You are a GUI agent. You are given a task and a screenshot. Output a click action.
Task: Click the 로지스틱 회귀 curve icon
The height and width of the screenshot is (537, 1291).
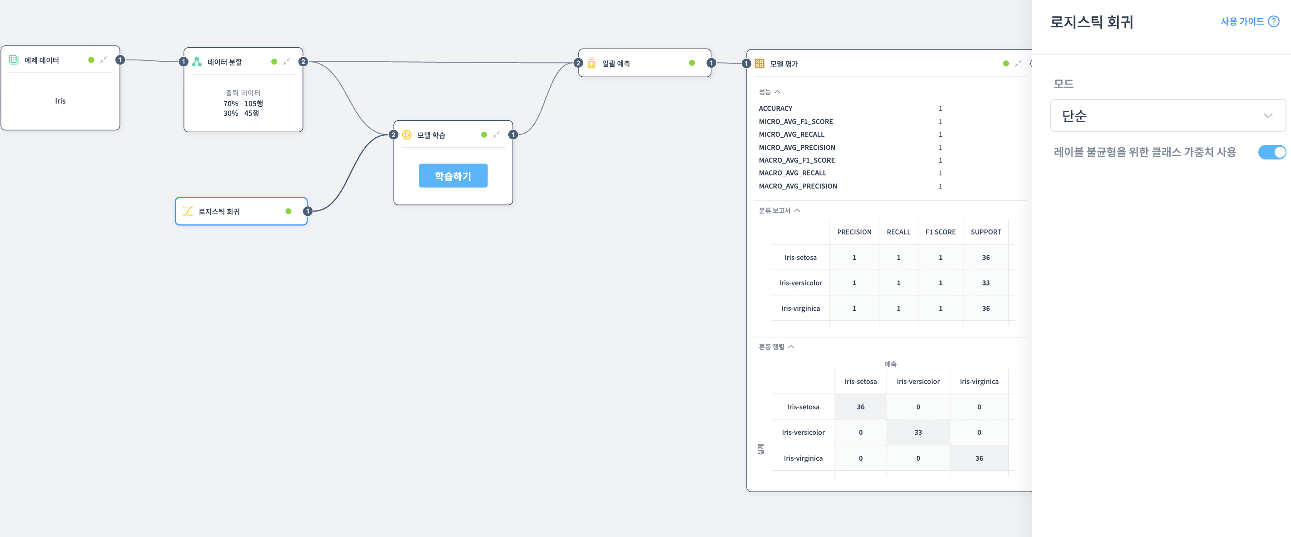click(188, 211)
